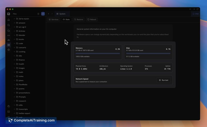Expand the concerts folder chevron

(14, 47)
